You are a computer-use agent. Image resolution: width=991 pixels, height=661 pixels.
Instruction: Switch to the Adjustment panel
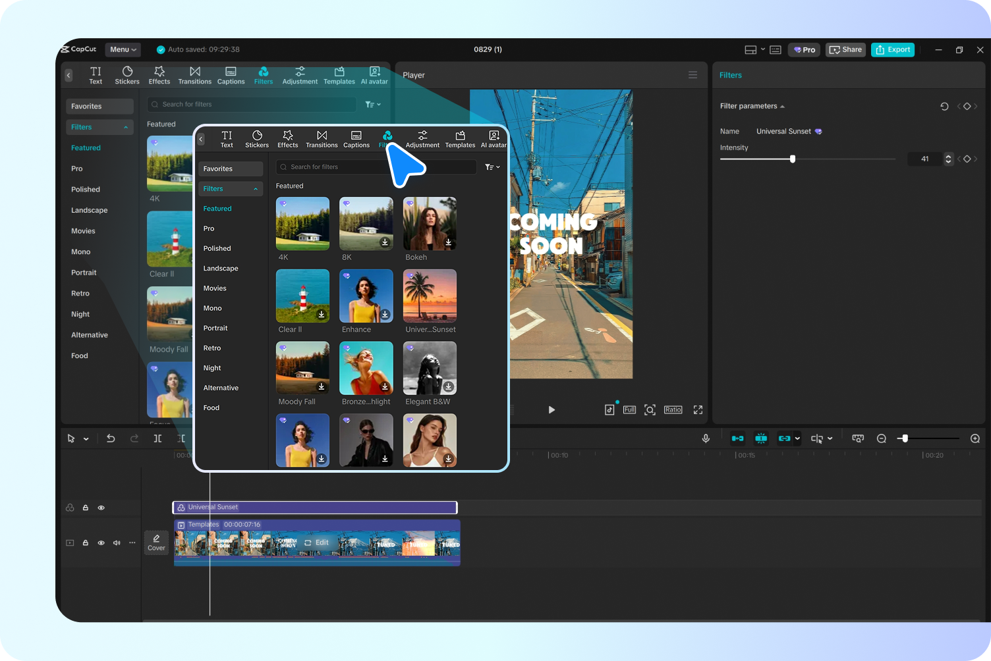[x=422, y=139]
